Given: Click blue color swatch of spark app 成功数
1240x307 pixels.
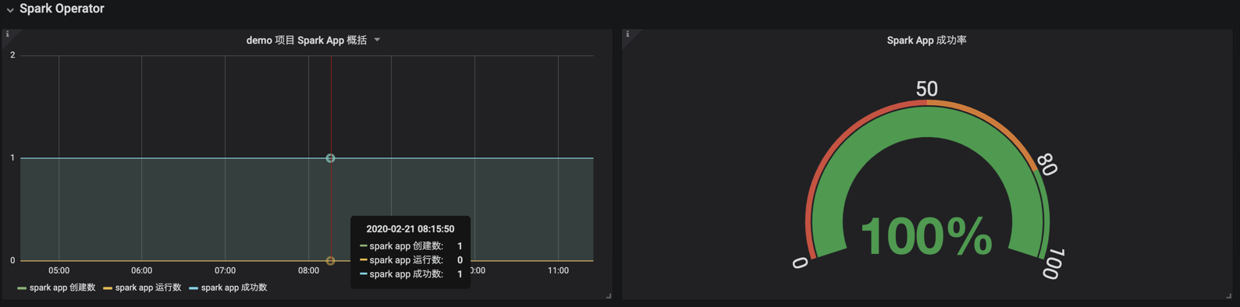Looking at the screenshot, I should point(194,288).
